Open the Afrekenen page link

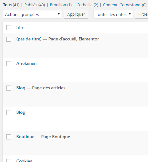point(27,63)
